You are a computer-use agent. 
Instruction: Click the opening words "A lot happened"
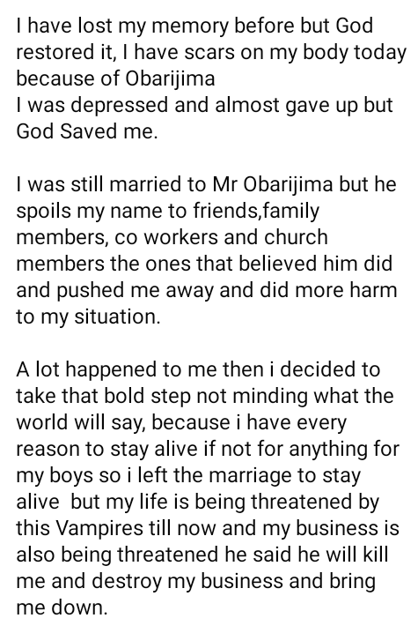point(86,369)
